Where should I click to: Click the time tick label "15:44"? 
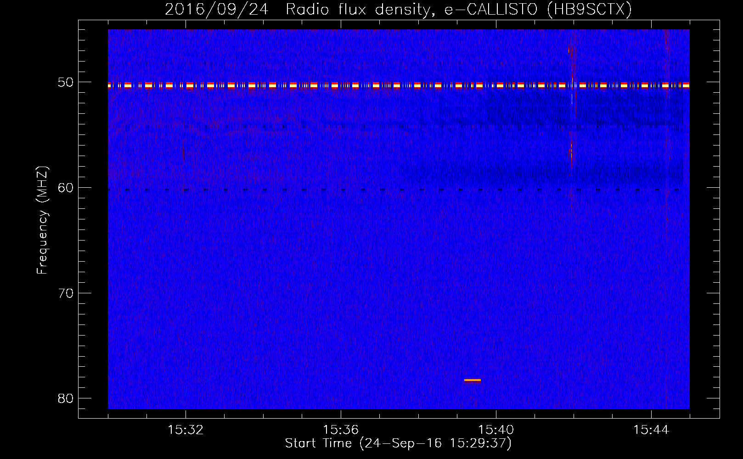[x=651, y=430]
